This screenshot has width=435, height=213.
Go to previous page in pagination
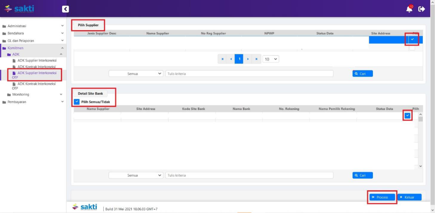[231, 59]
